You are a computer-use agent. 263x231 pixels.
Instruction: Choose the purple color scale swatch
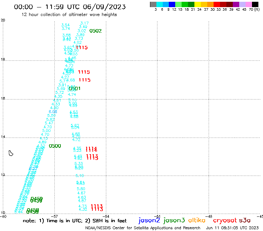pos(236,4)
